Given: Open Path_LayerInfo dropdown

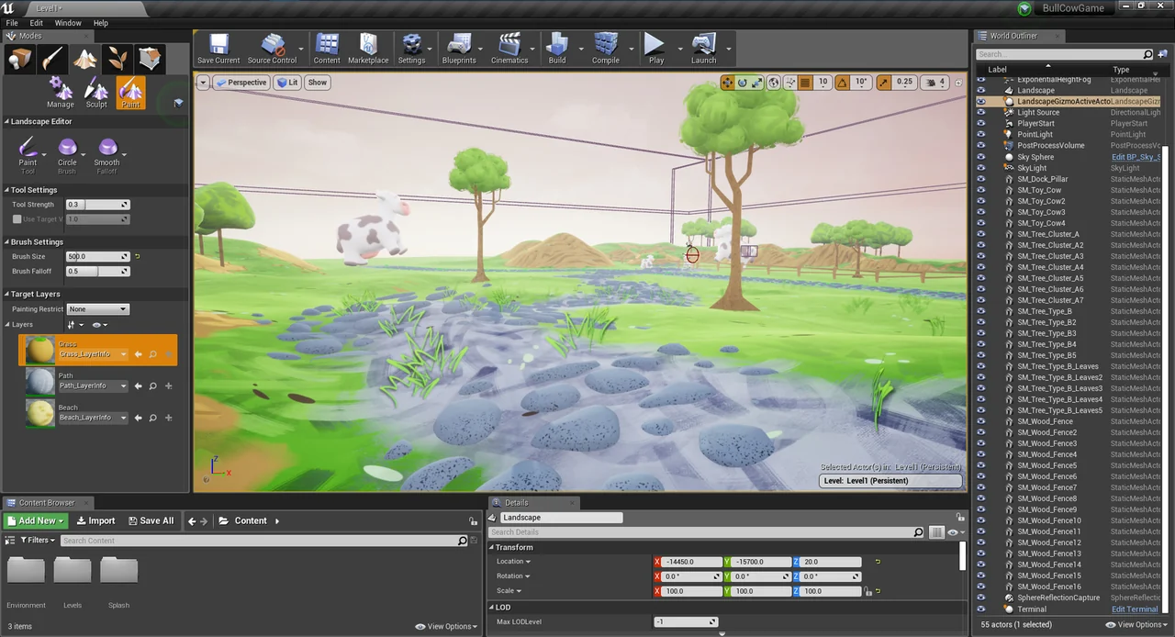Looking at the screenshot, I should coord(94,386).
